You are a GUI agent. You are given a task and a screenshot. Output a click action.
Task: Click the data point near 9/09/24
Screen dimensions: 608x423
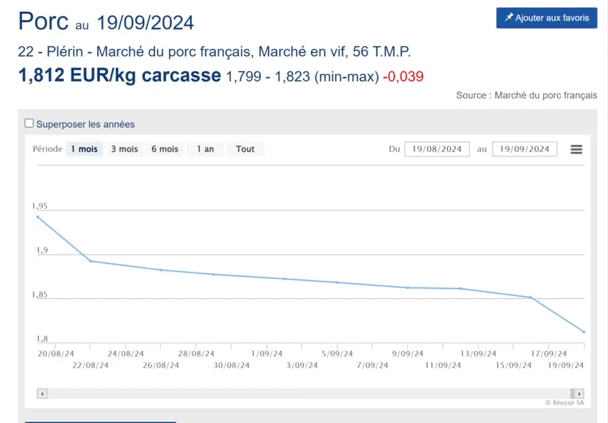[x=407, y=288]
